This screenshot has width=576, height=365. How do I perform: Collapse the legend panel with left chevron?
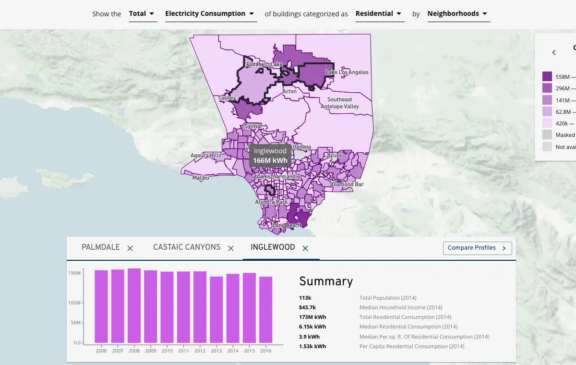pyautogui.click(x=554, y=52)
